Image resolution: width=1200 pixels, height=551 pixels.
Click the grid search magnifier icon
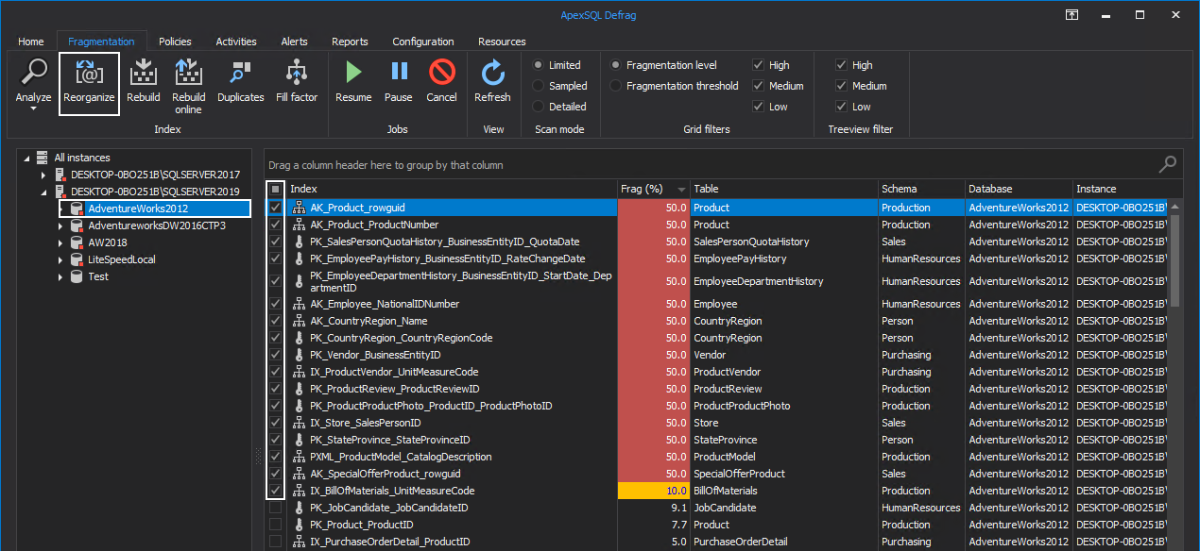(x=1169, y=164)
